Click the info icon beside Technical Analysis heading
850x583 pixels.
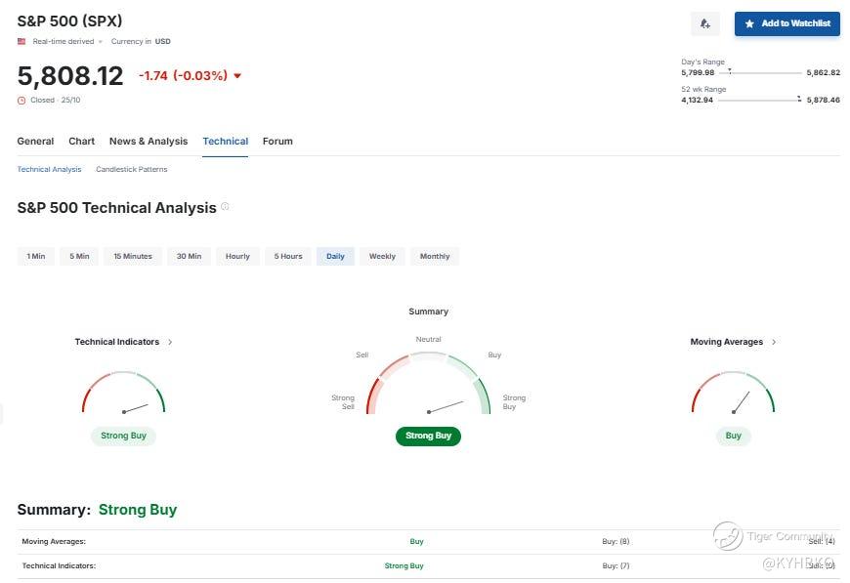coord(225,207)
